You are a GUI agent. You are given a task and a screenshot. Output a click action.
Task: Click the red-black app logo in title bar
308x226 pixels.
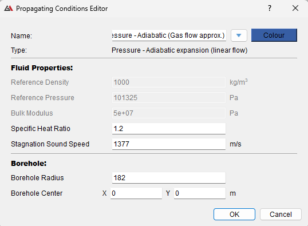(x=9, y=8)
